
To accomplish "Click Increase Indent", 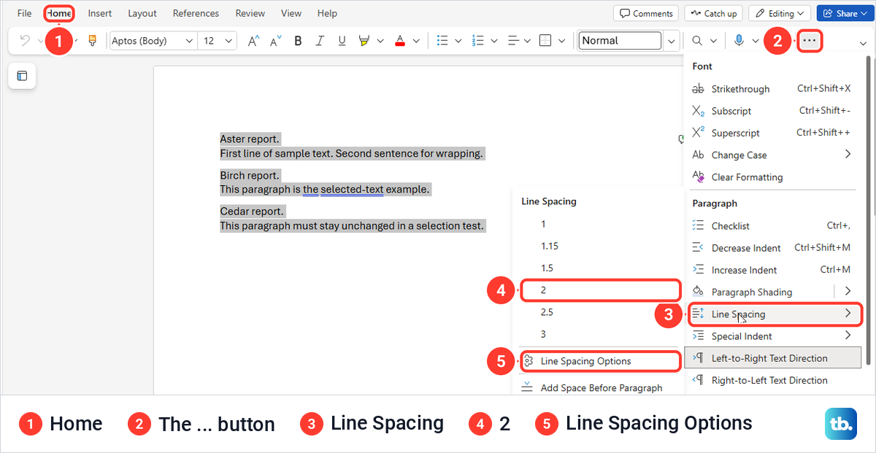I will pos(772,270).
